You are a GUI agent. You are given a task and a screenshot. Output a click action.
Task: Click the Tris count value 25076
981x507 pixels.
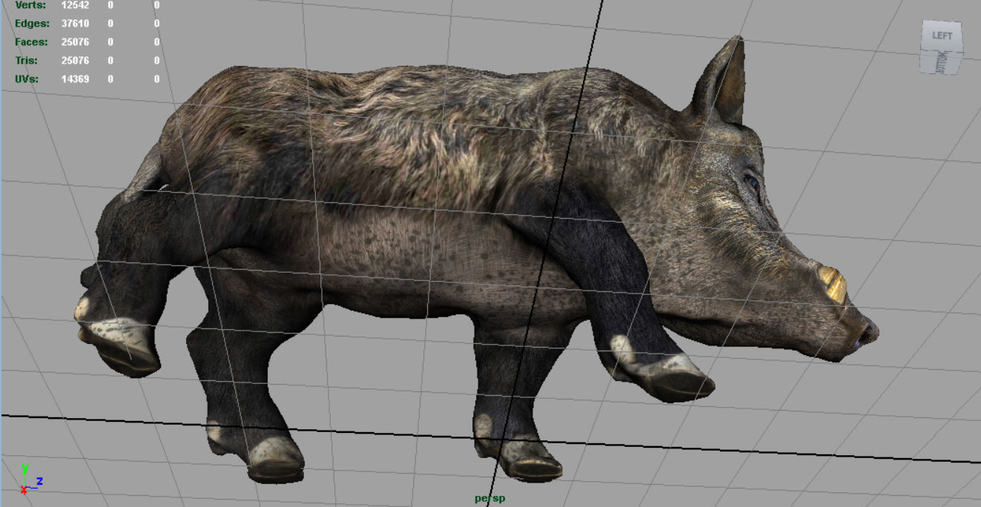click(75, 60)
